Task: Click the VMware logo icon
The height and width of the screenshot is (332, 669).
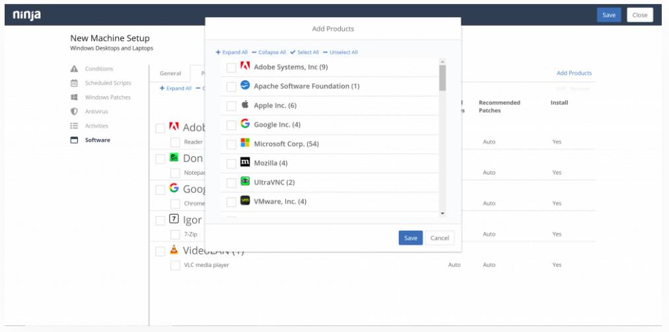Action: (245, 200)
